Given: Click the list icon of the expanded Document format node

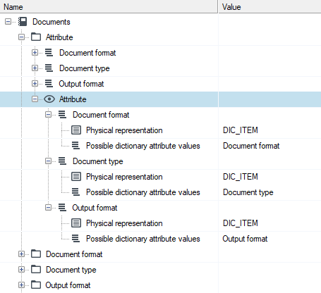Looking at the screenshot, I should (x=62, y=115).
